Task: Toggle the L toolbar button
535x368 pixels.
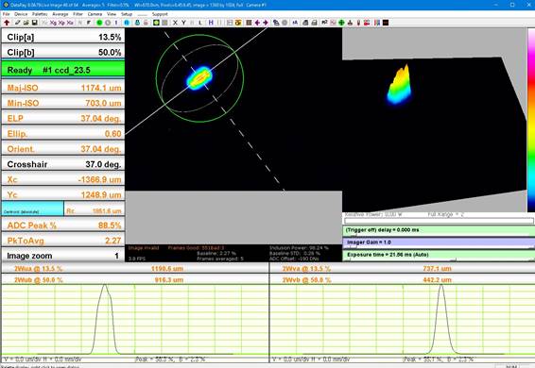Action: pos(200,23)
